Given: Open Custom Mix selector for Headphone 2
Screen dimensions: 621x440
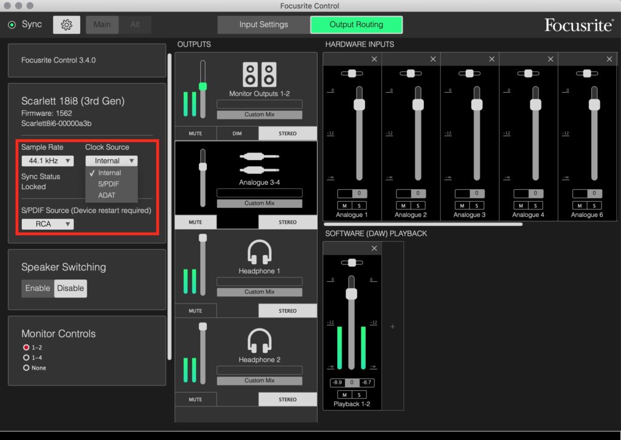Looking at the screenshot, I should 260,380.
